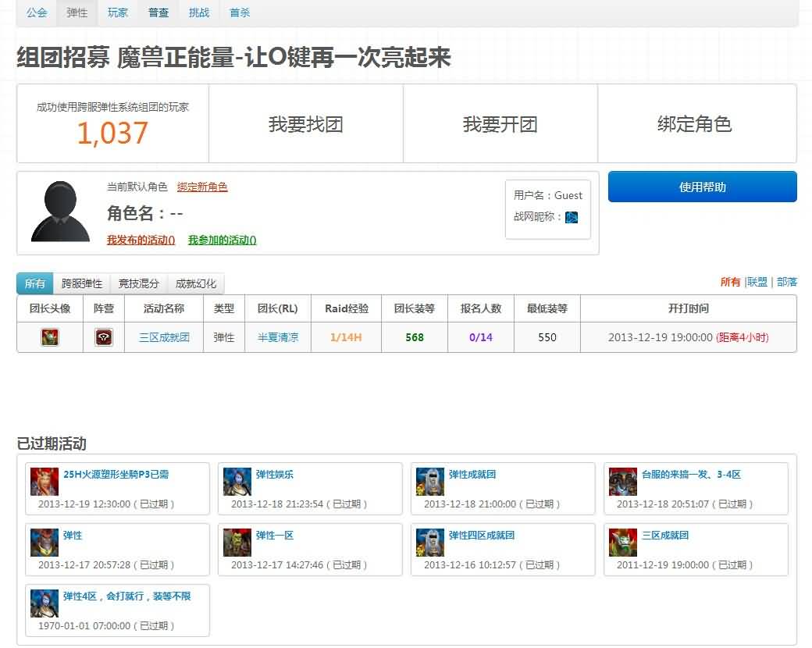
Task: Click avatar of 弹性成就团 card
Action: tap(430, 481)
